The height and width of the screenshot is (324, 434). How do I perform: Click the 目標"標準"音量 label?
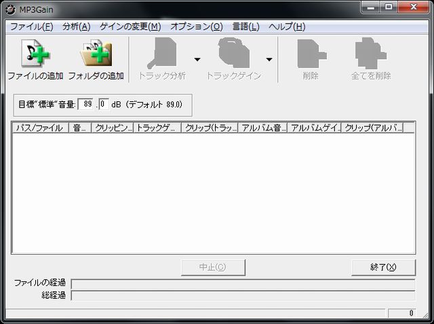click(x=47, y=105)
